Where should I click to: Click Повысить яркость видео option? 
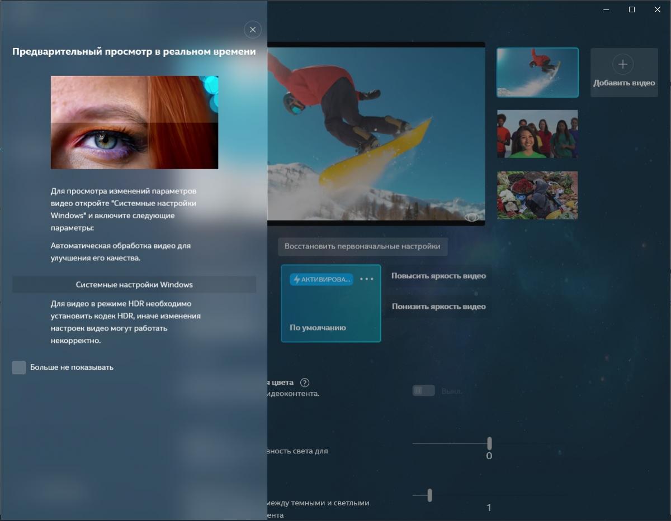click(x=438, y=276)
